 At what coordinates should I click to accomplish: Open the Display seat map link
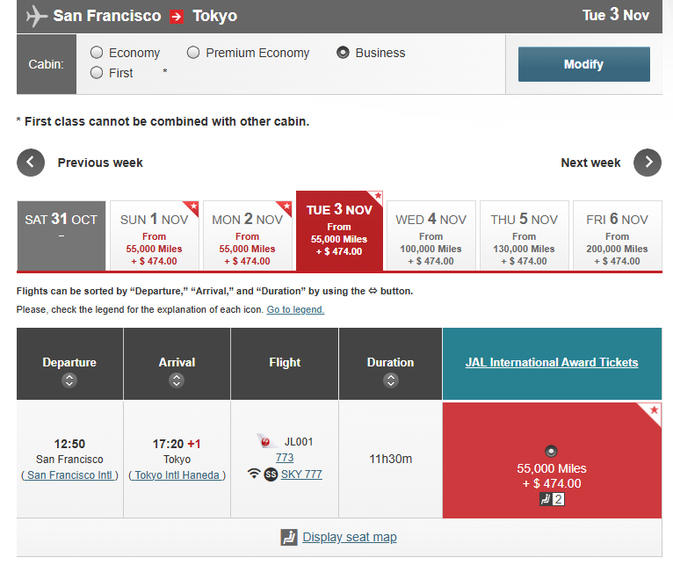pyautogui.click(x=350, y=537)
